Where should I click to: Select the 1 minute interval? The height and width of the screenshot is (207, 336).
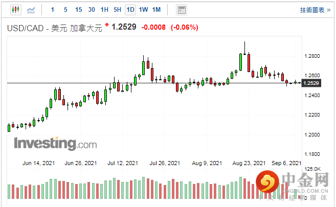tap(53, 10)
